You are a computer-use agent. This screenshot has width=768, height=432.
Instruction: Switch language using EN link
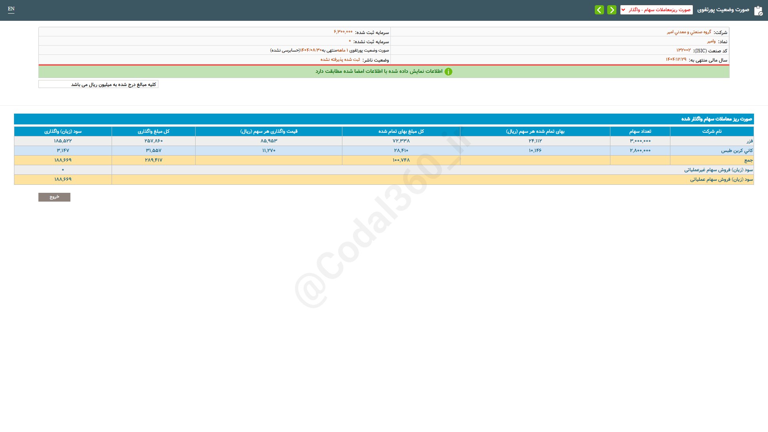coord(11,9)
